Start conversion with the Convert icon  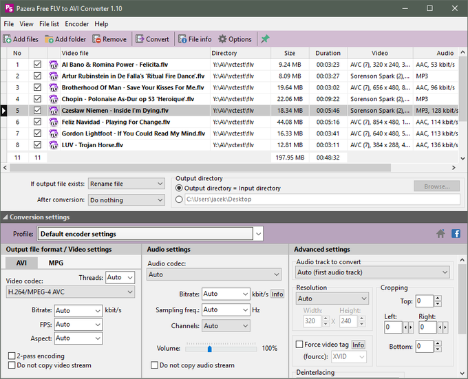[x=140, y=39]
